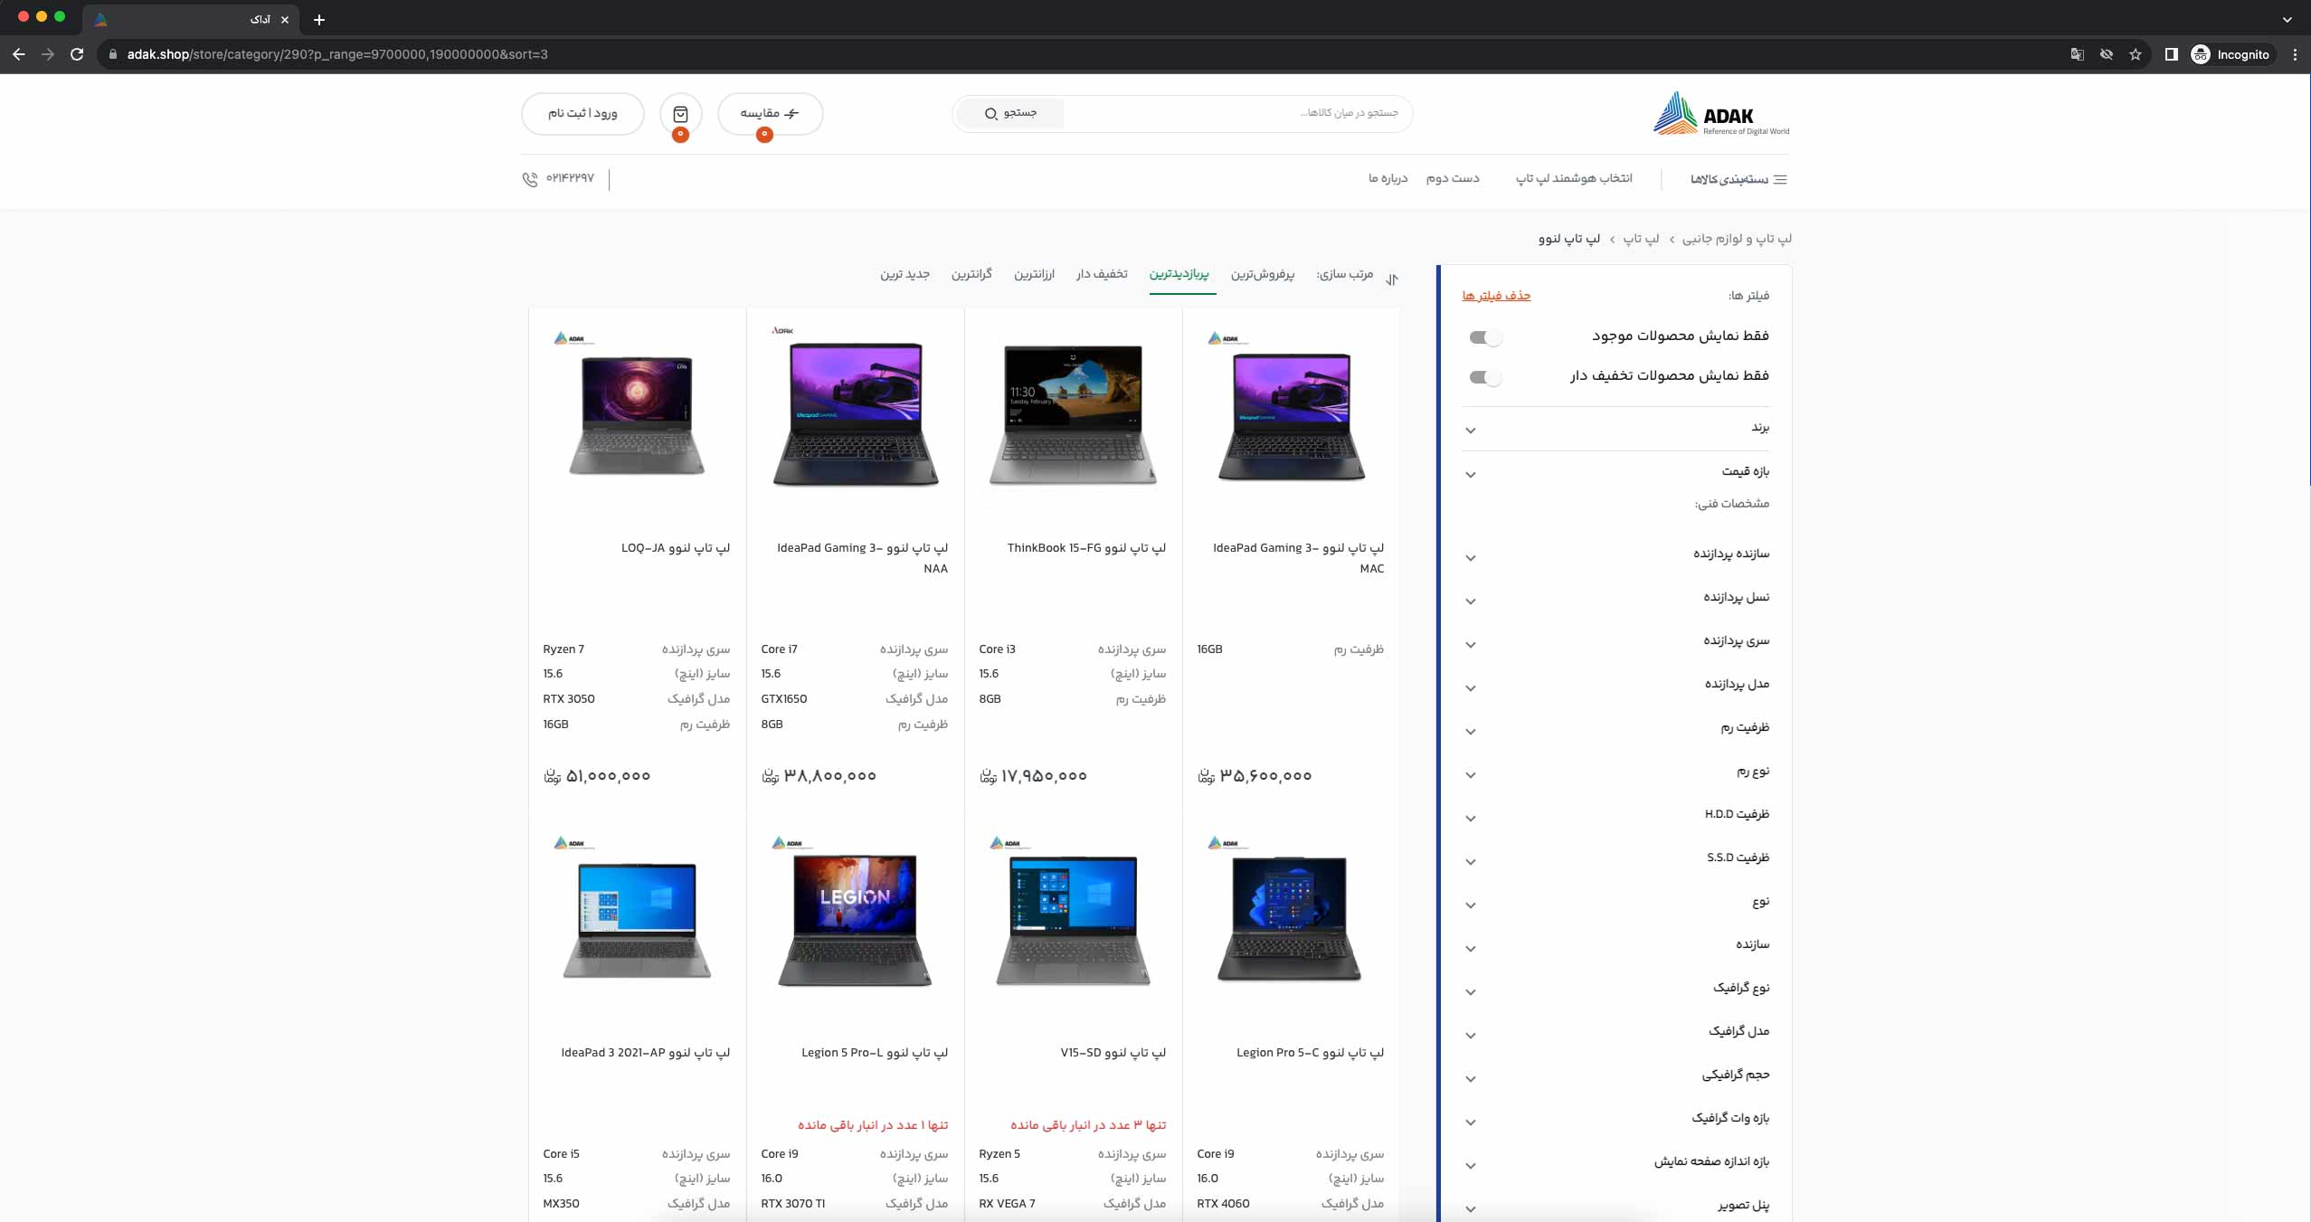
Task: Sort by ارزانترین (cheapest)
Action: [x=1034, y=274]
